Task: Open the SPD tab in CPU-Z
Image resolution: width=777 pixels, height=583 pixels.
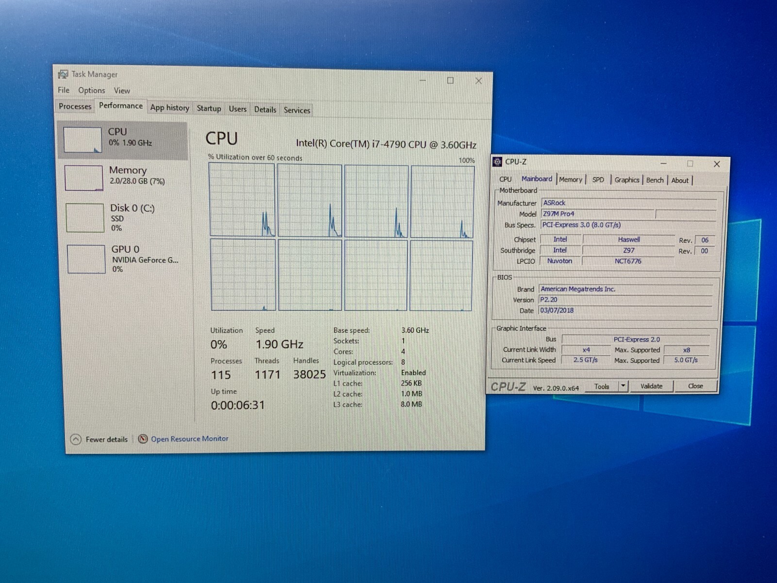Action: (x=598, y=180)
